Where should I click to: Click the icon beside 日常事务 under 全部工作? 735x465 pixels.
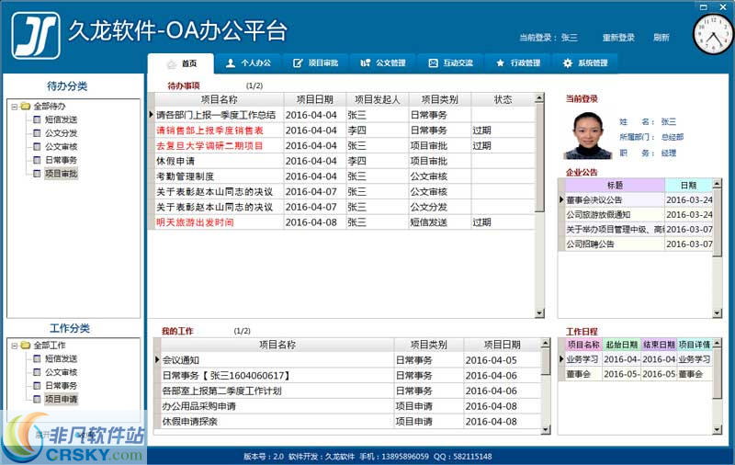pos(37,386)
